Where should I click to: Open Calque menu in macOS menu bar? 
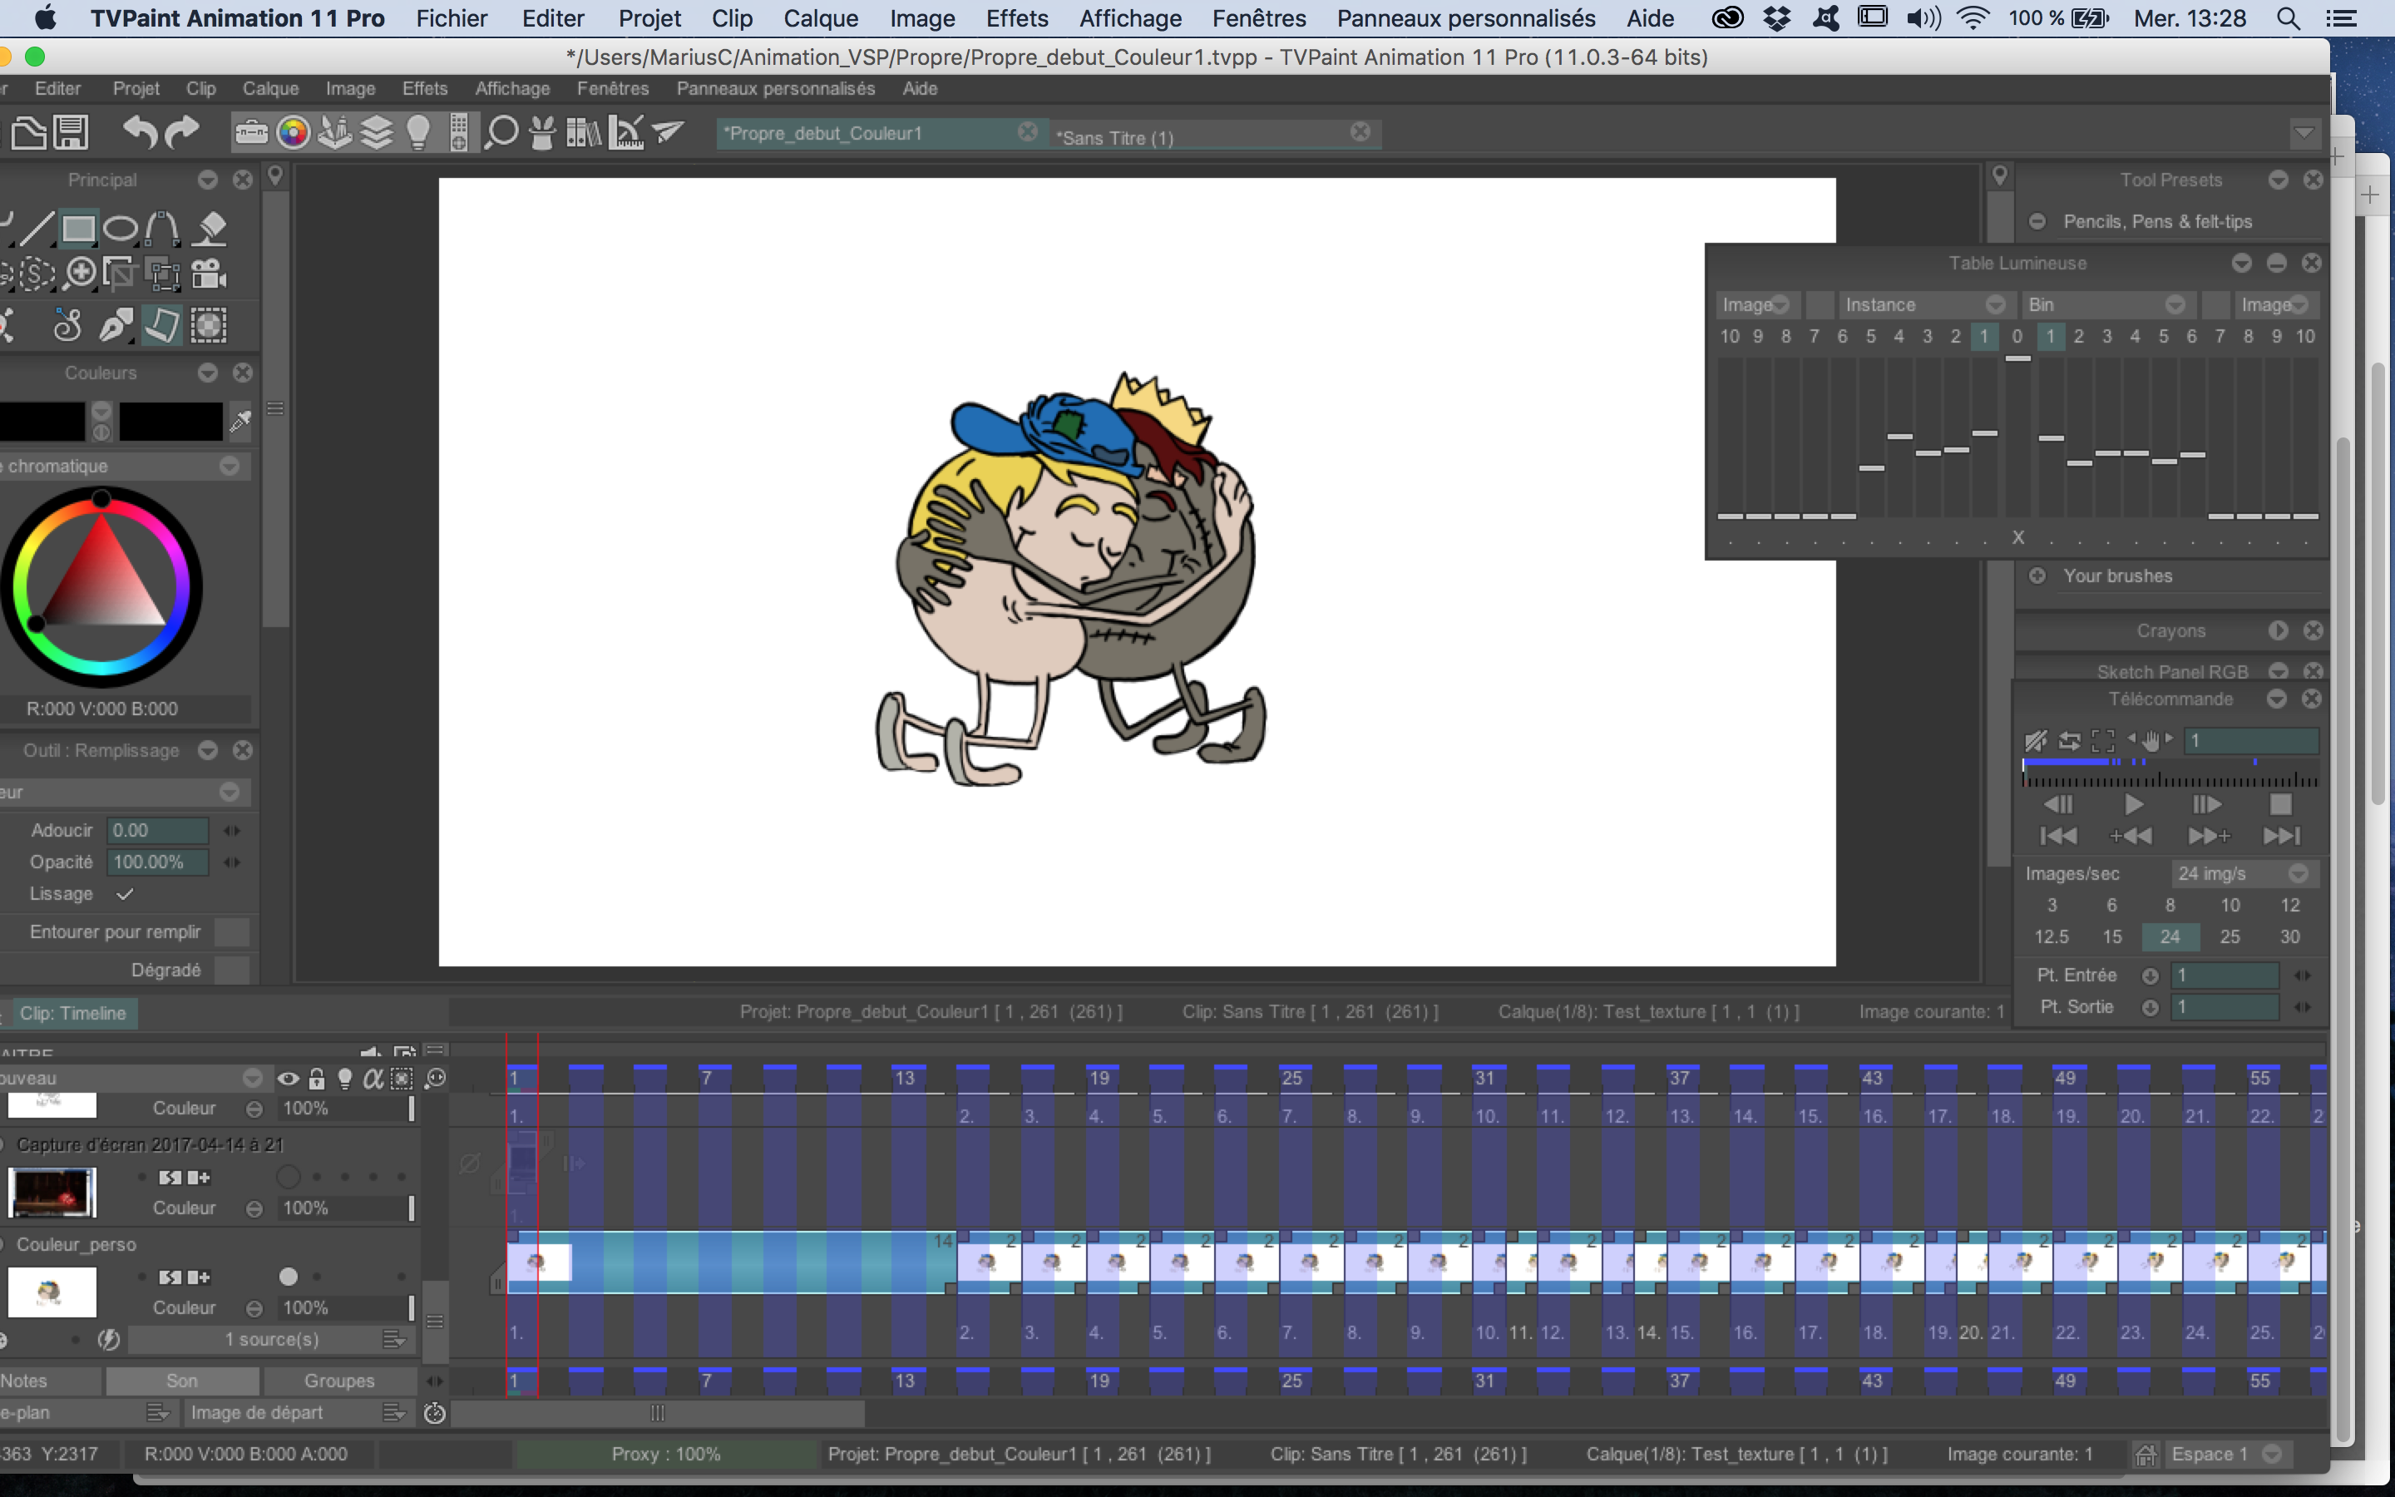coord(821,19)
